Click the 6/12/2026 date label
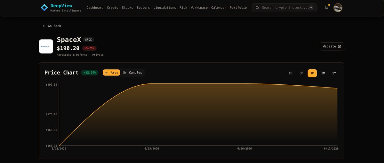 click(x=59, y=149)
